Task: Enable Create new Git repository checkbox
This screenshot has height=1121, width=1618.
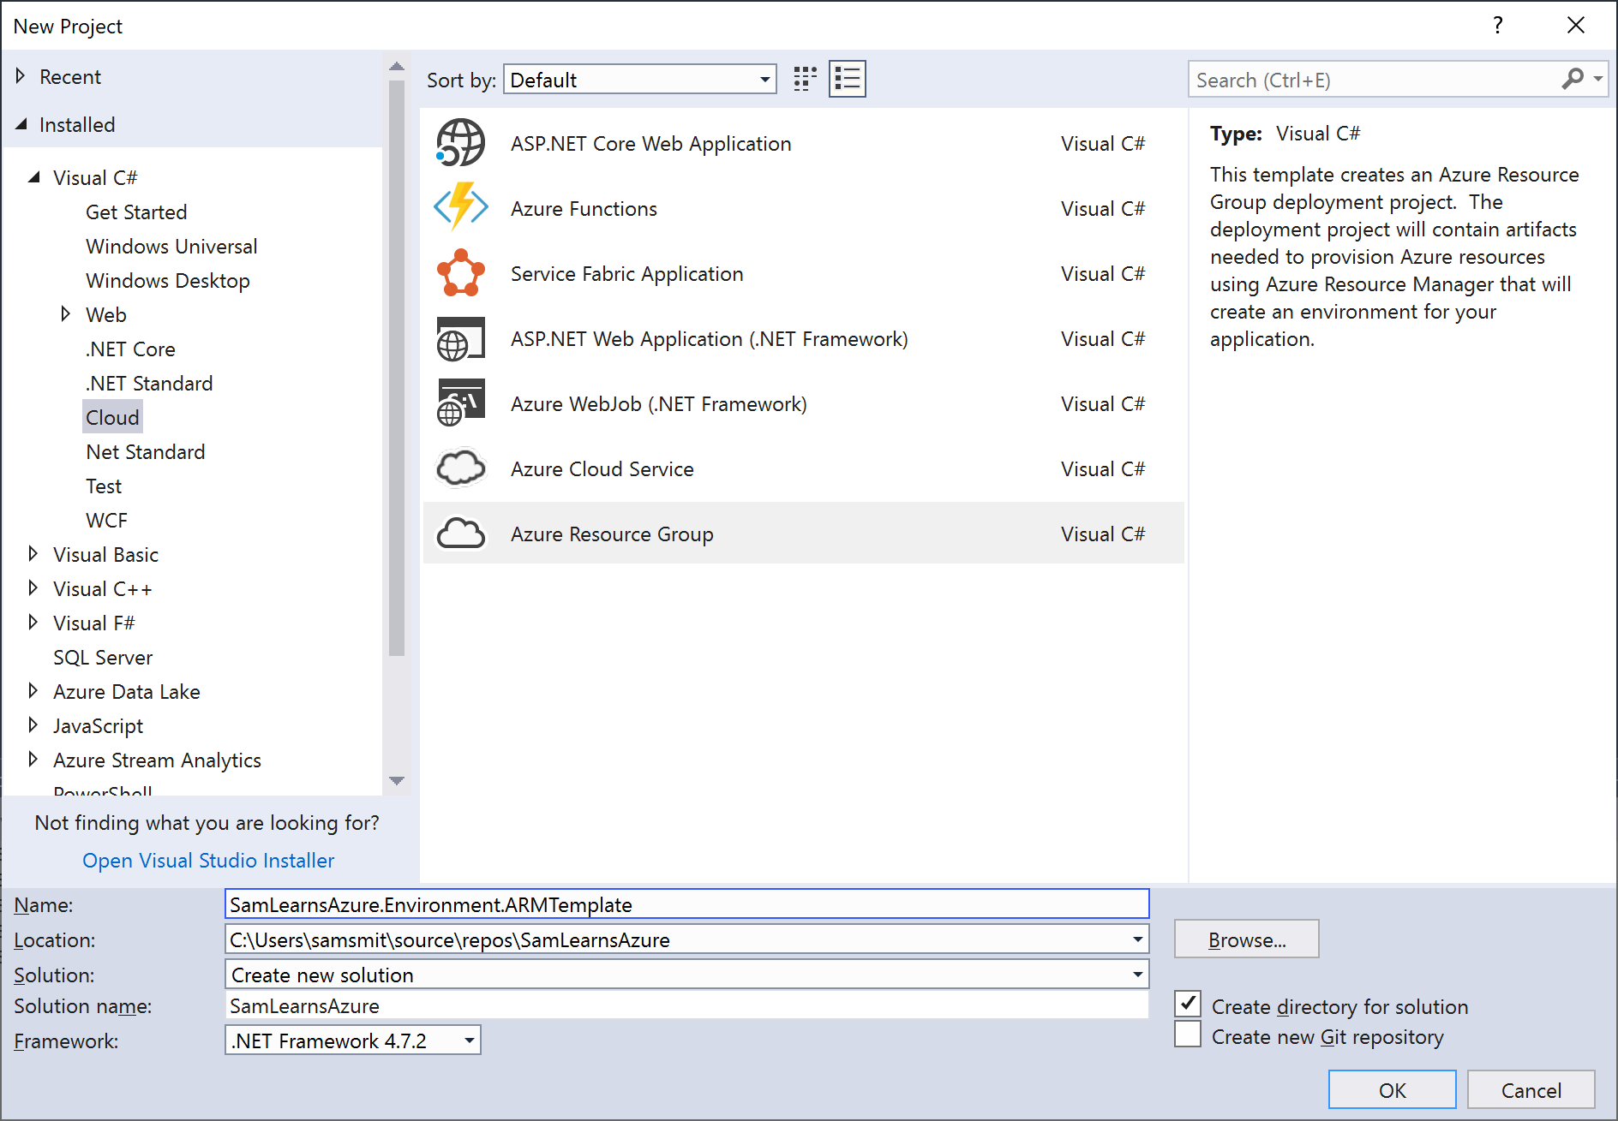Action: 1188,1035
